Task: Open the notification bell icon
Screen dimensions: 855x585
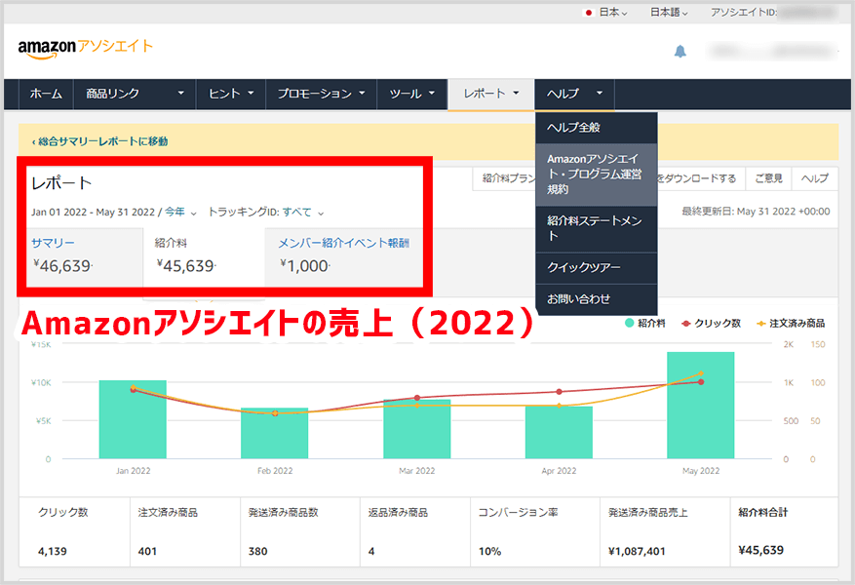Action: (x=680, y=52)
